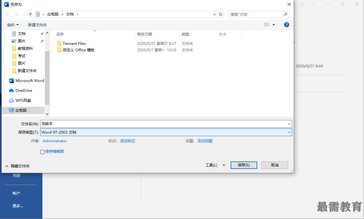Click the 取消 button
The width and height of the screenshot is (364, 219).
point(275,165)
